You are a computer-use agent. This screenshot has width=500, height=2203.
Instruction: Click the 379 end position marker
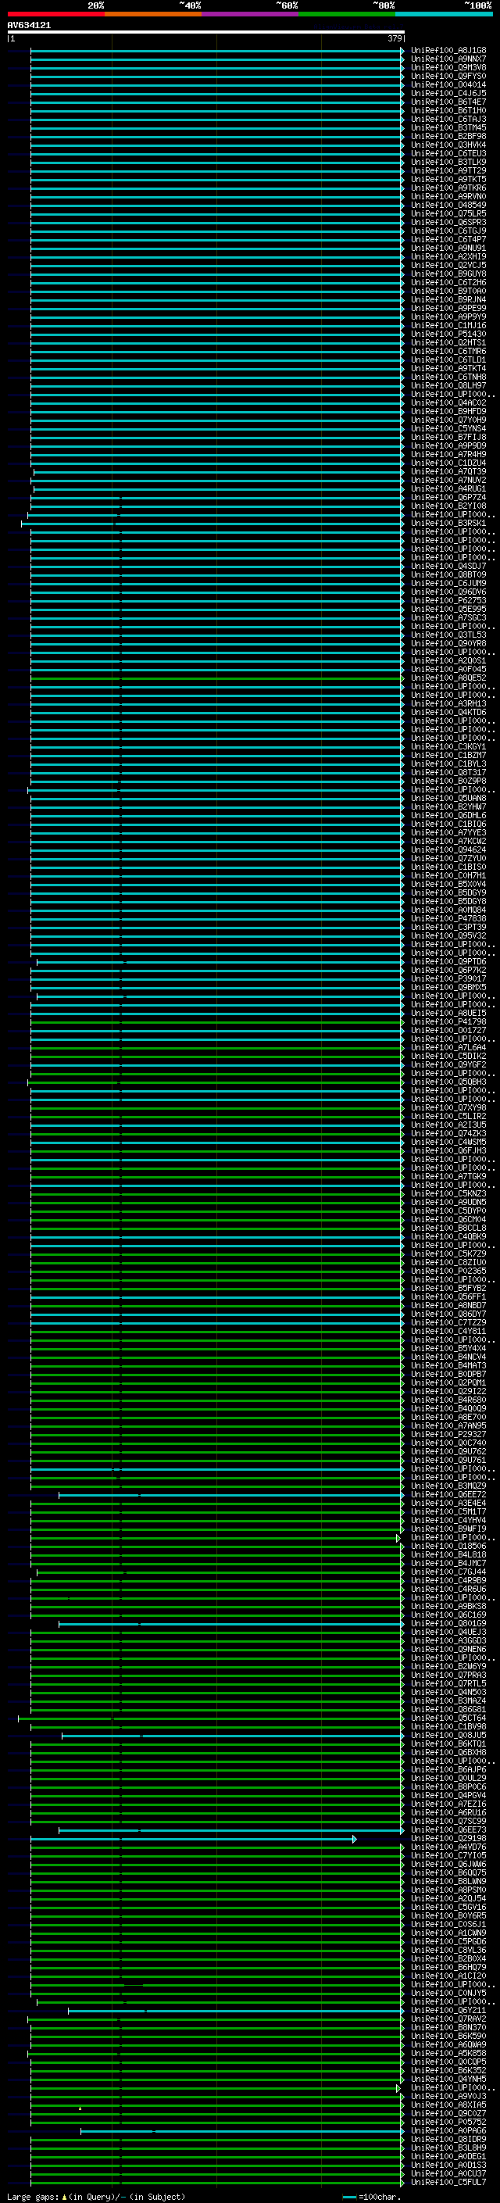coord(394,38)
